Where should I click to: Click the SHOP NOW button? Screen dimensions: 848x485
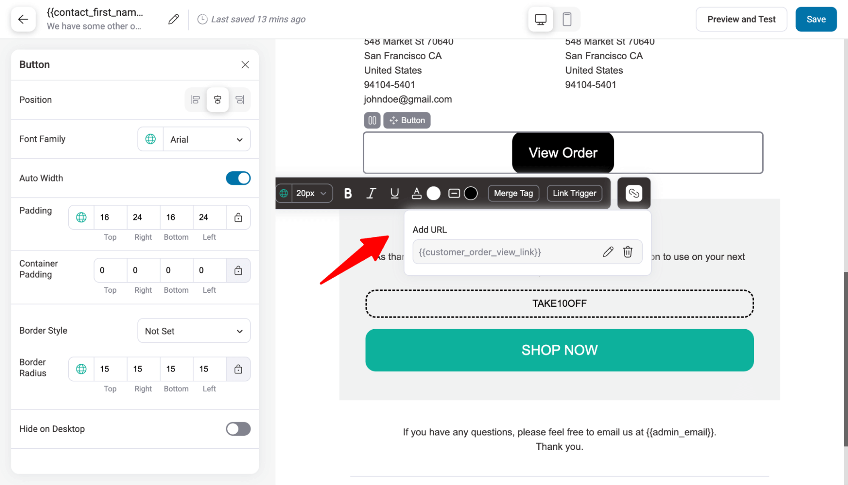[x=560, y=349]
